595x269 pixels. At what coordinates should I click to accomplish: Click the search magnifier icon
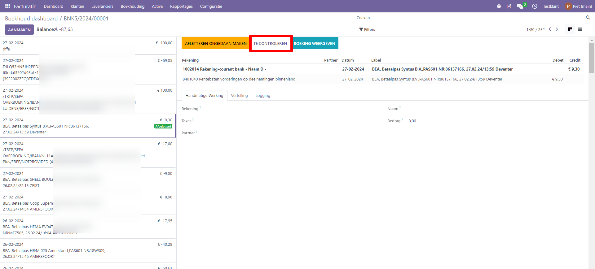[x=588, y=18]
